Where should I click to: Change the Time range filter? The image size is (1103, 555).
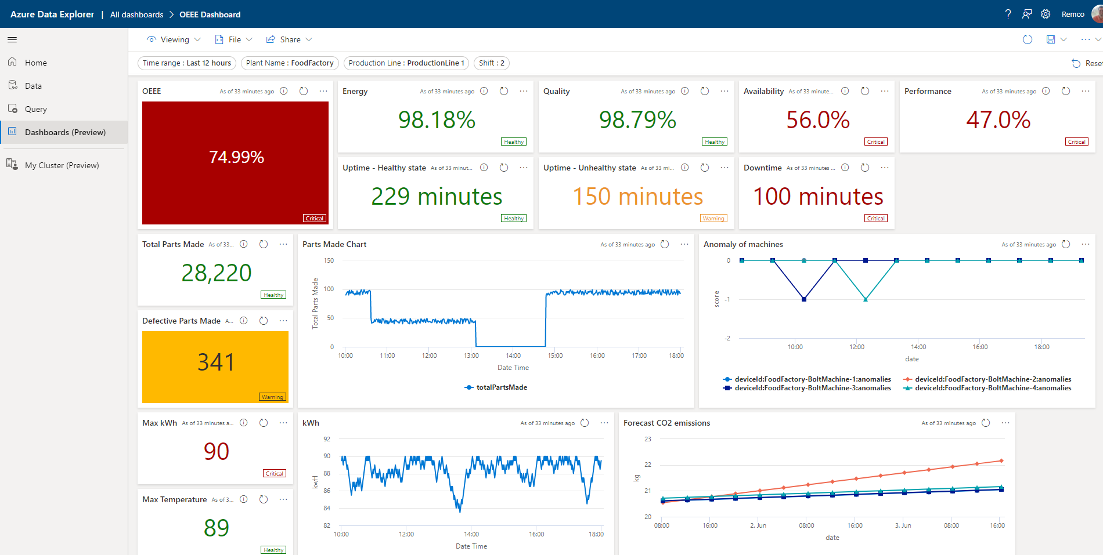coord(187,63)
